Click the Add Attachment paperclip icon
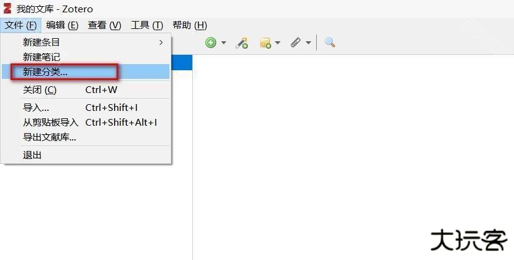The image size is (514, 260). click(296, 43)
